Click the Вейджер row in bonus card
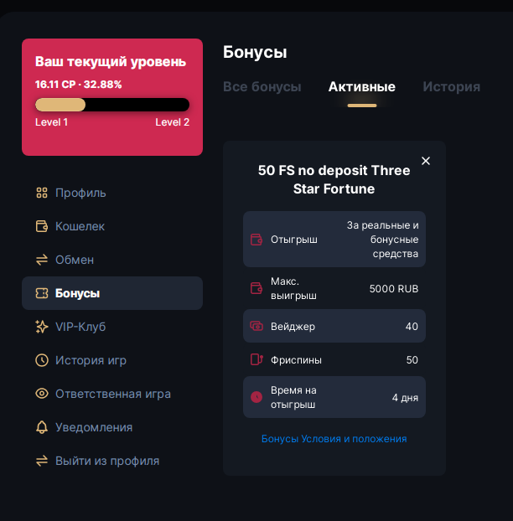 pyautogui.click(x=334, y=327)
